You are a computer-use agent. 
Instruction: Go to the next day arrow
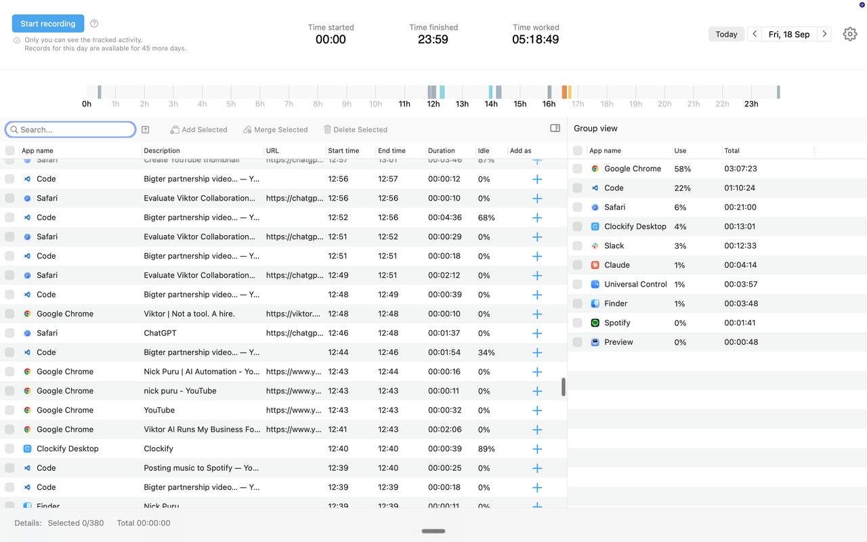[x=824, y=34]
